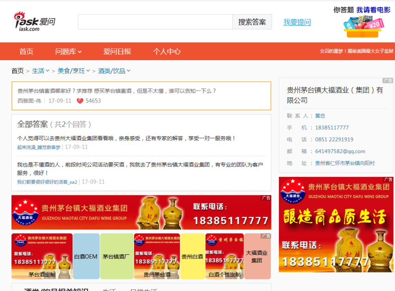Click the 白酒个性定制 ad thumbnail
The width and height of the screenshot is (395, 291).
pyautogui.click(x=224, y=256)
